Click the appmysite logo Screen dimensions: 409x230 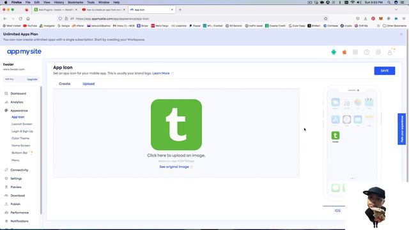point(24,52)
